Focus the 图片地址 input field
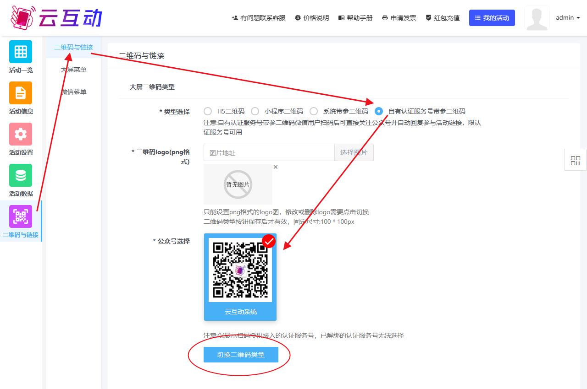The image size is (587, 389). 269,152
